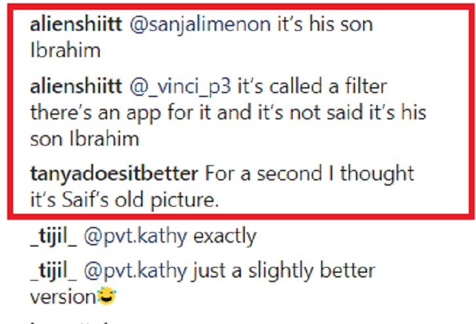This screenshot has height=324, width=476.
Task: Click "it's called a filter" comment text
Action: [x=313, y=86]
